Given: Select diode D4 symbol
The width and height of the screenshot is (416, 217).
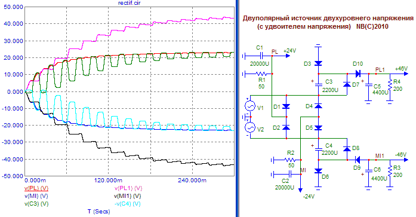Looking at the screenshot, I should tap(318, 106).
